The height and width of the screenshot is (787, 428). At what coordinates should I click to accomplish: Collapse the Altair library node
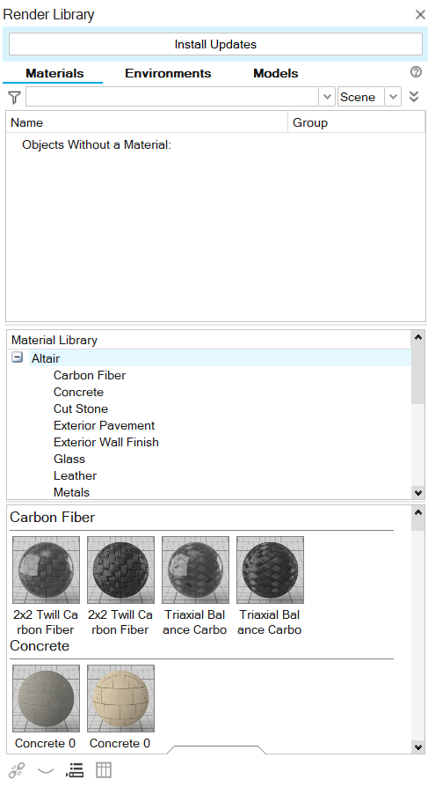point(17,357)
